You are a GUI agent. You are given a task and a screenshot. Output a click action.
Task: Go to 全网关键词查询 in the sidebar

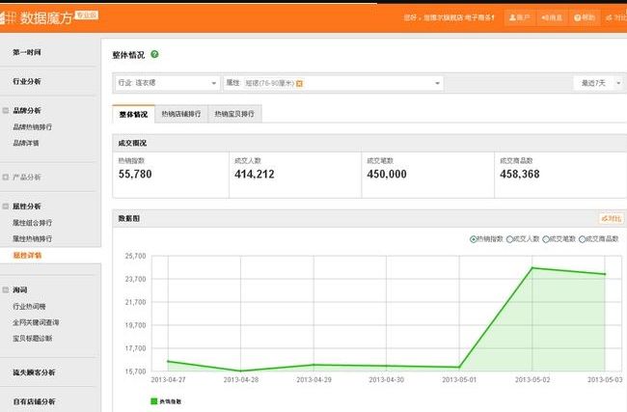pos(36,322)
